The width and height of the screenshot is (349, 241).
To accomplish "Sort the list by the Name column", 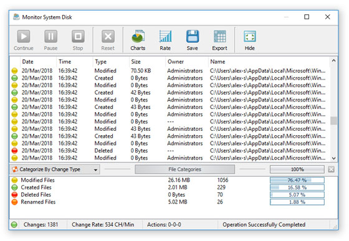I will (x=269, y=62).
